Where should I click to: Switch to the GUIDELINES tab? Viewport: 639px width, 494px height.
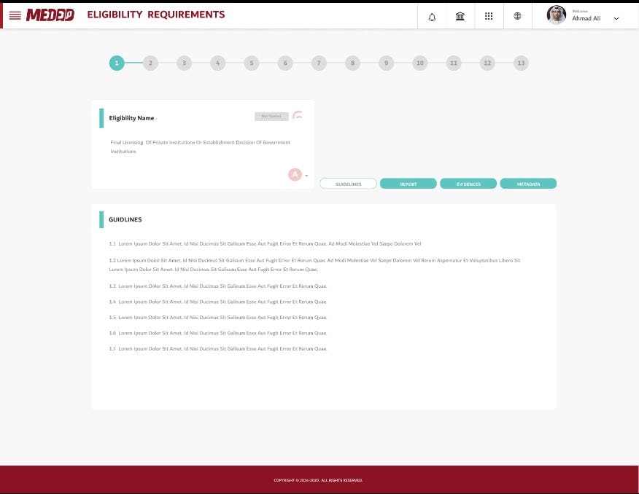click(x=348, y=184)
